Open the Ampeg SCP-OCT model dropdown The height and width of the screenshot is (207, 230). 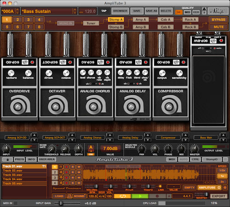tap(55, 138)
